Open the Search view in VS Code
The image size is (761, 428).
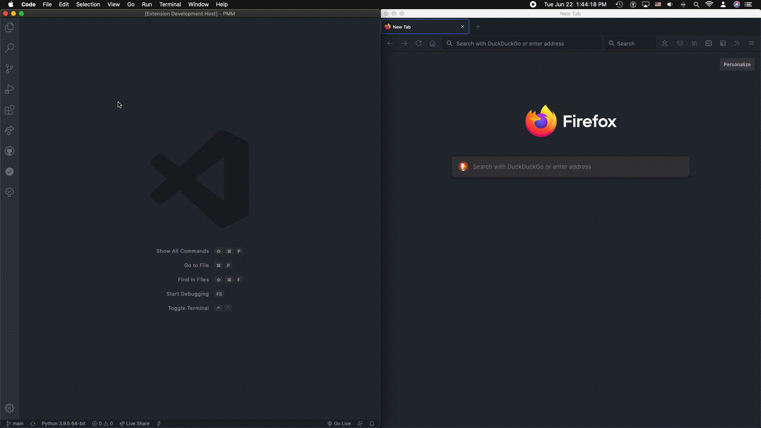point(10,48)
